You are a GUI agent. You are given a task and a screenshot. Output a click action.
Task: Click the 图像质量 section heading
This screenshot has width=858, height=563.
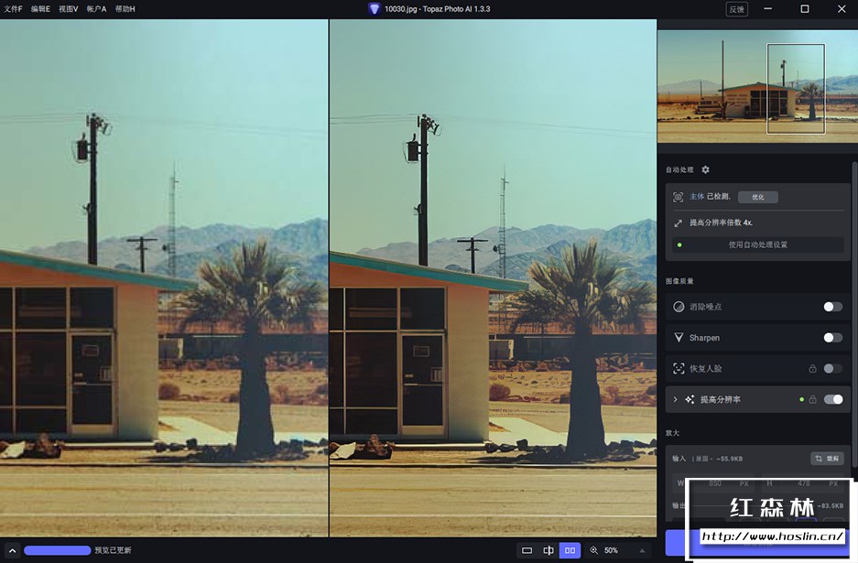(679, 281)
